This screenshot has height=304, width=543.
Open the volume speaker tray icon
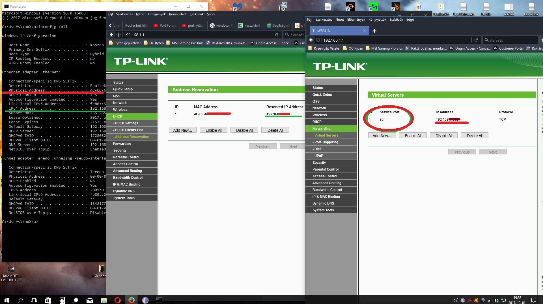456,300
